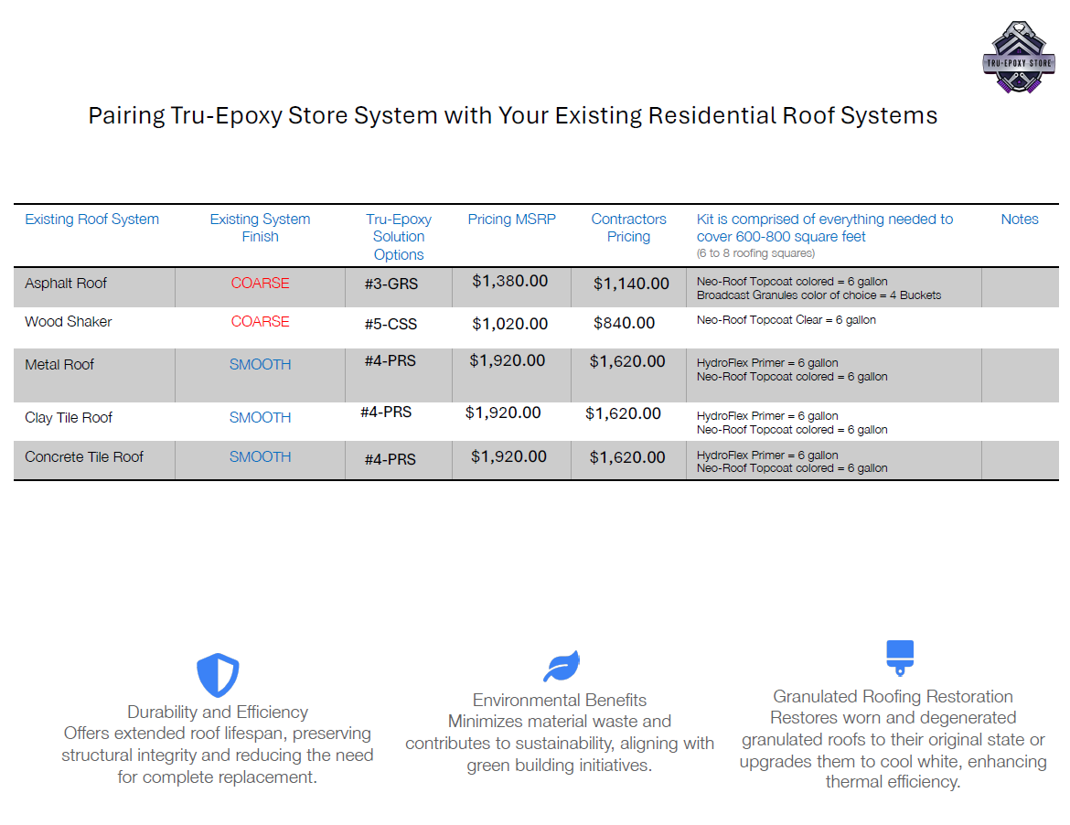Click the blue paint brush icon
The image size is (1070, 825).
[x=899, y=657]
